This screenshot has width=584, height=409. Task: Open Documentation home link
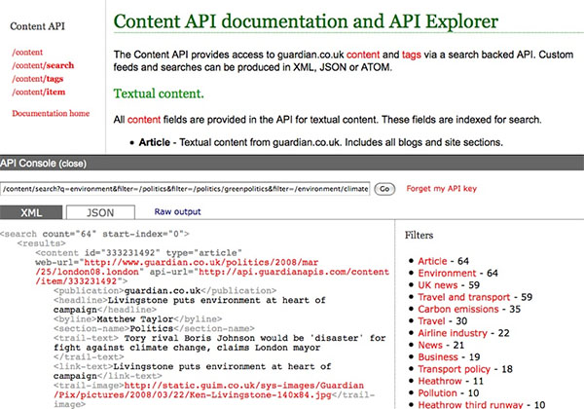[51, 114]
